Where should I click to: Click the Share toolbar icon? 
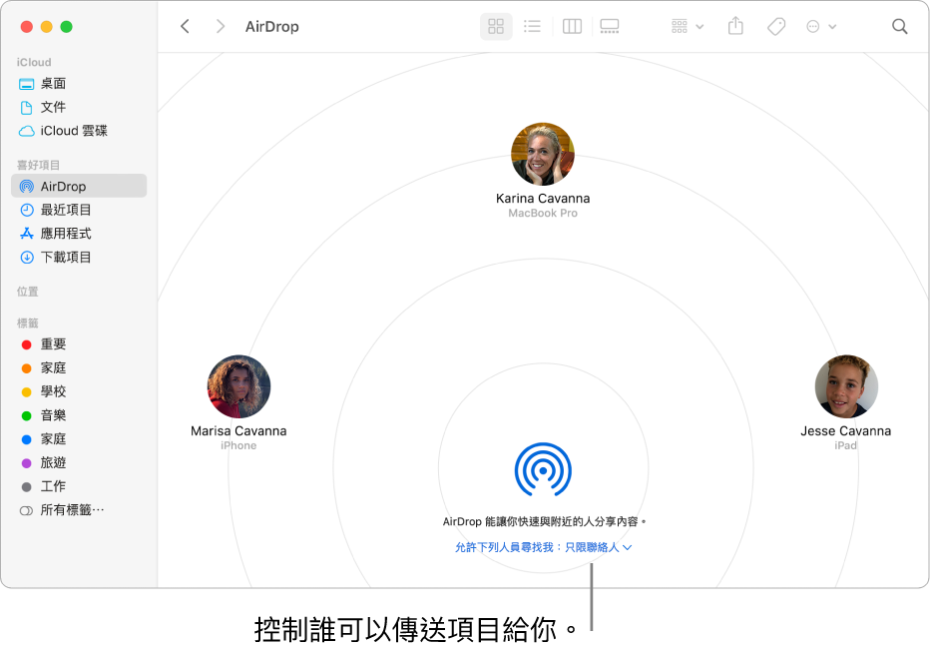tap(735, 26)
